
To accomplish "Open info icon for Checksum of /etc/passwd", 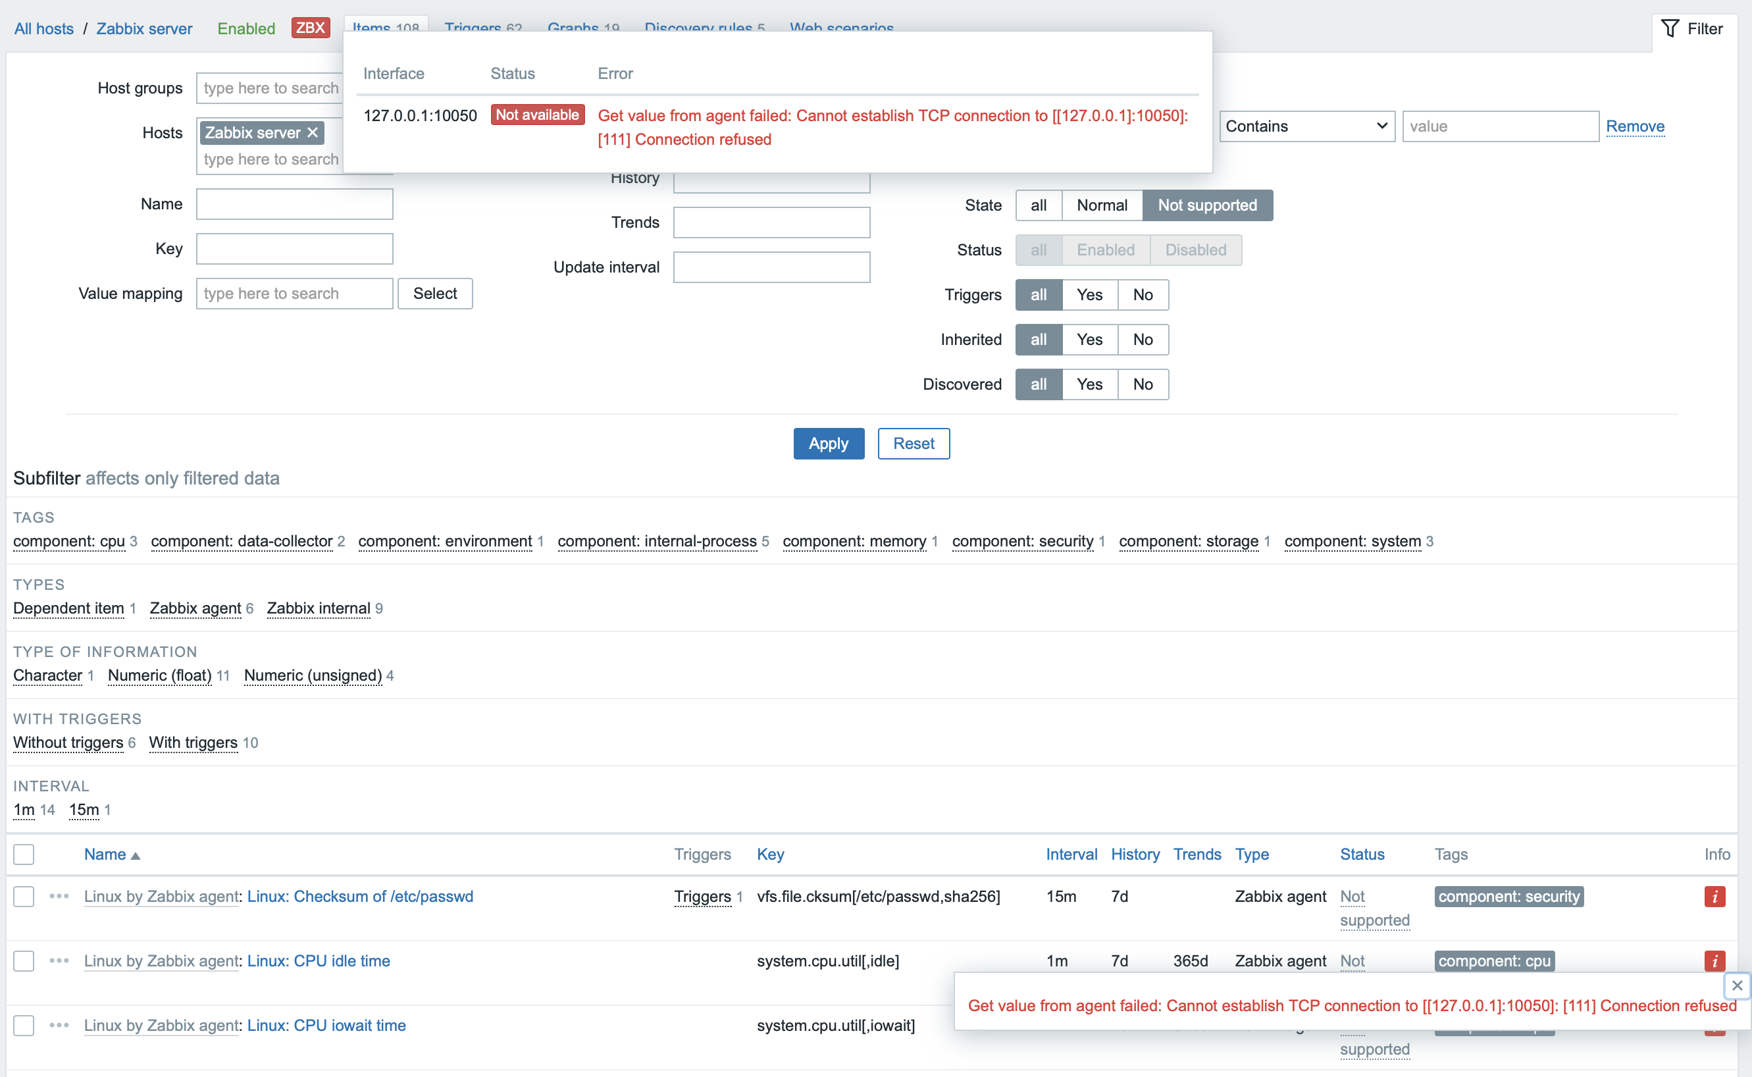I will (x=1714, y=896).
